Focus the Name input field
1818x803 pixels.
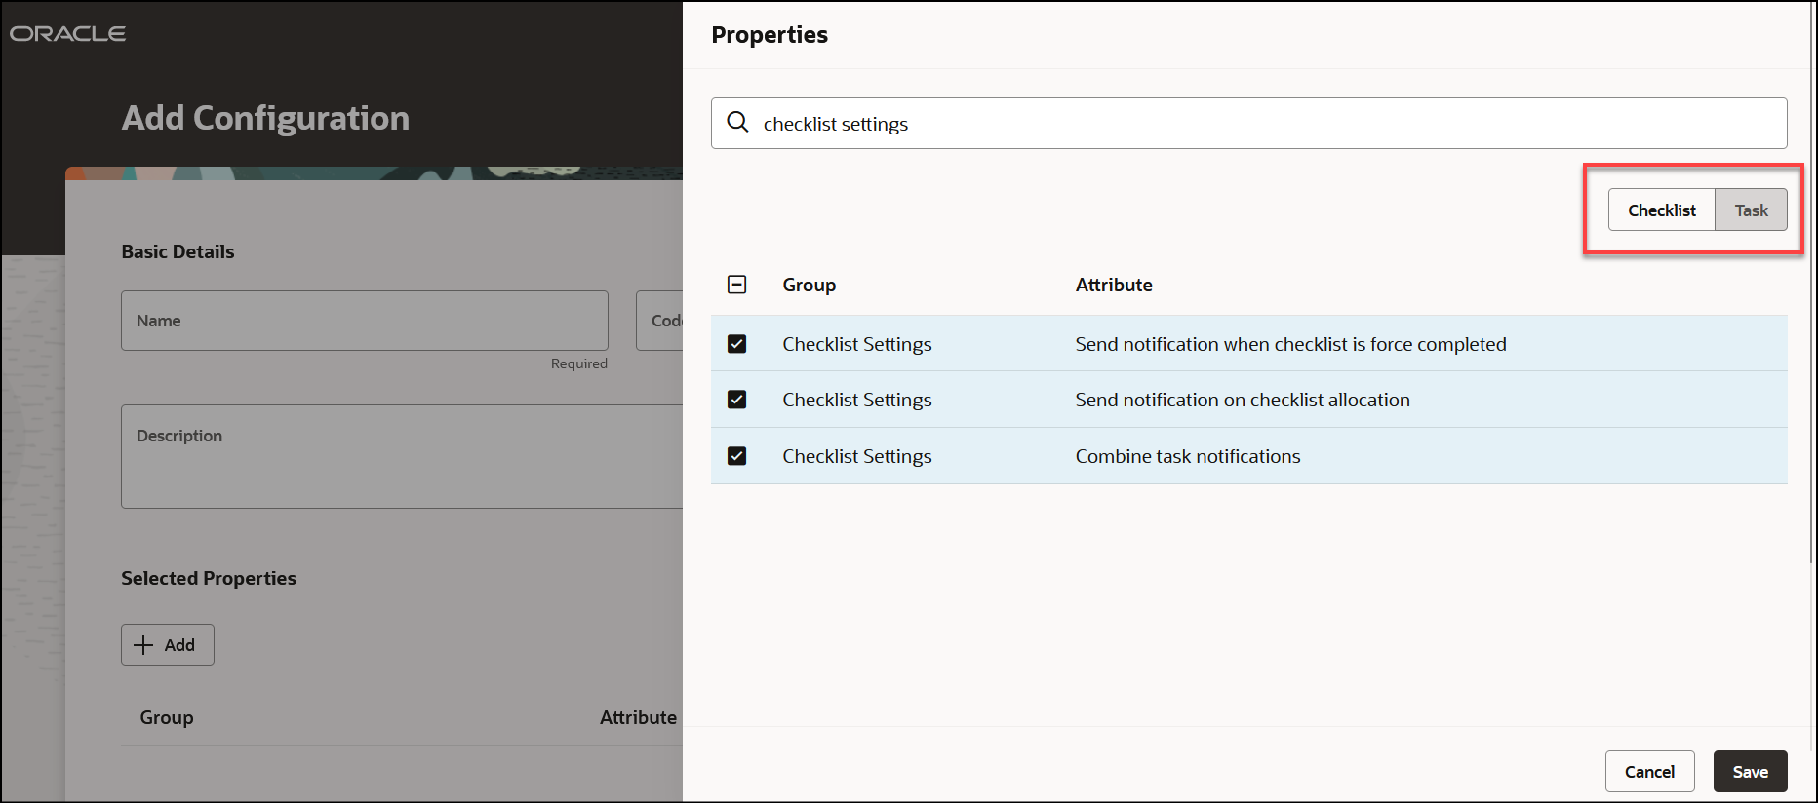[364, 321]
